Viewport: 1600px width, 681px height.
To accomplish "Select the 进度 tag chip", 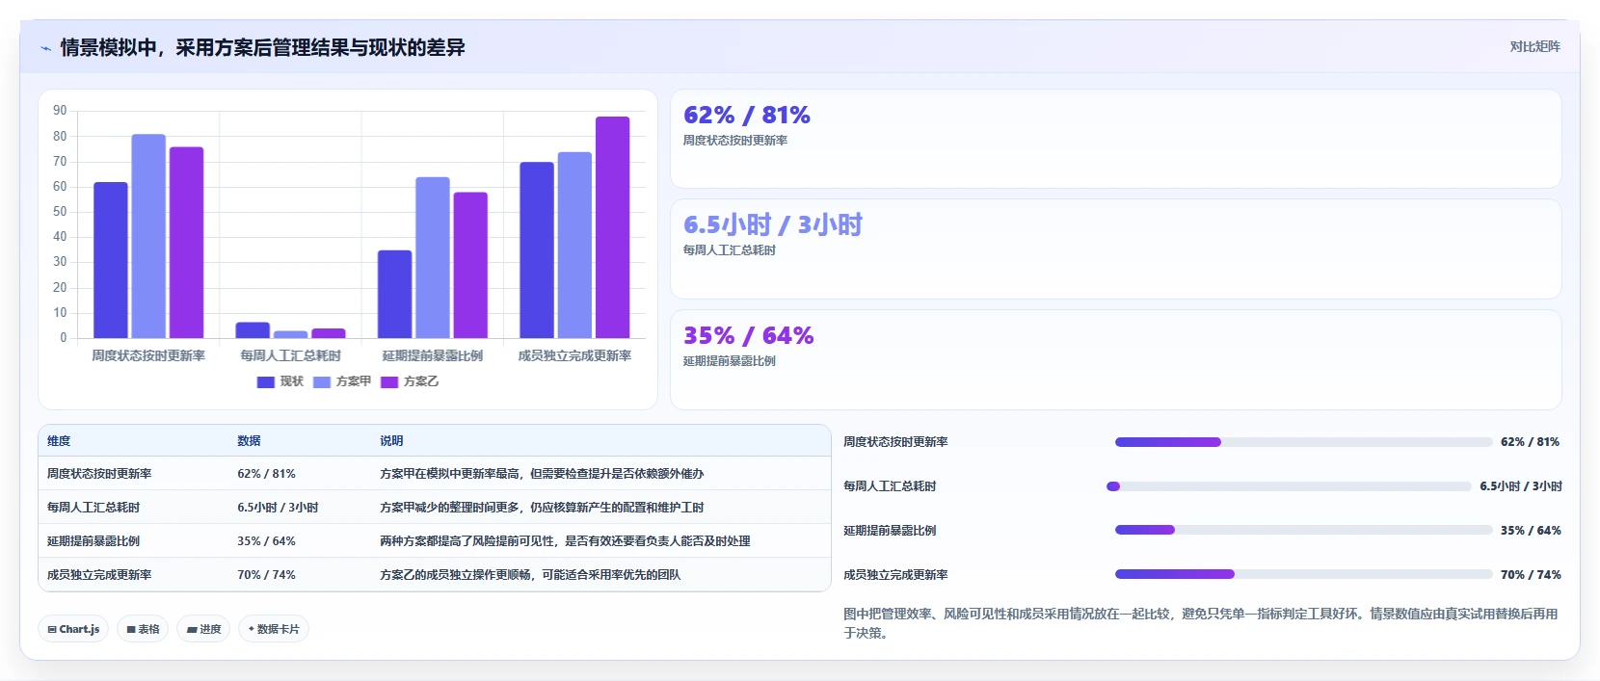I will [x=203, y=629].
